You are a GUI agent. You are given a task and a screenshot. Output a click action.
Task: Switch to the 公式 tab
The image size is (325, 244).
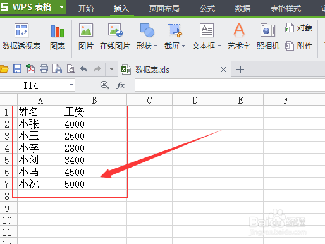[207, 9]
